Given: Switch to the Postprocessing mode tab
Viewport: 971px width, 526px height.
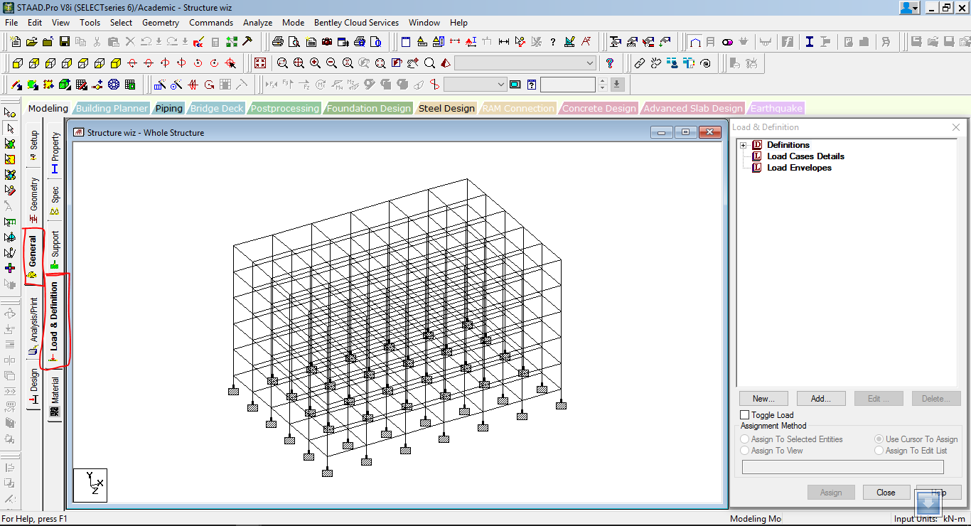Looking at the screenshot, I should 284,108.
